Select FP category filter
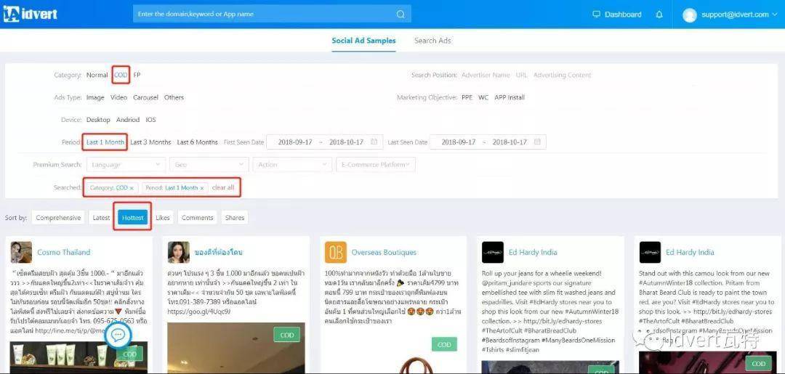Image resolution: width=785 pixels, height=374 pixels. [x=137, y=75]
